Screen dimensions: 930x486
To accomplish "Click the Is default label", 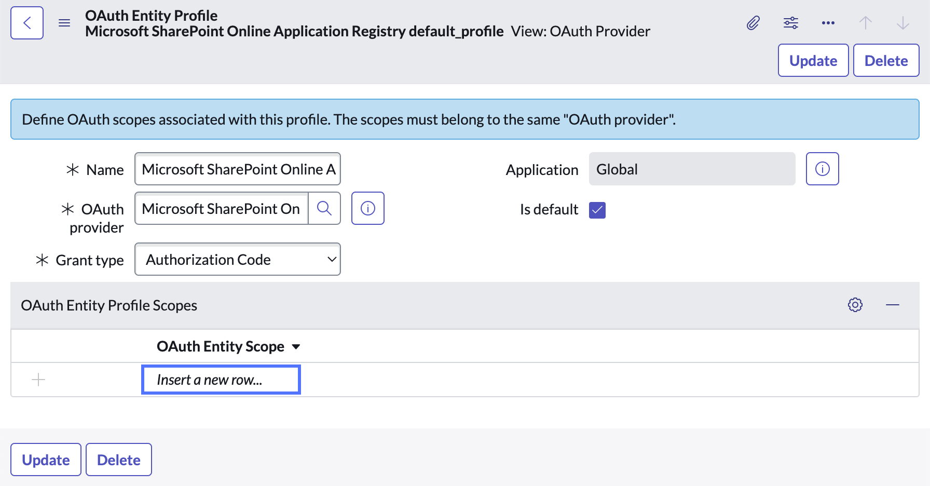I will (x=549, y=209).
